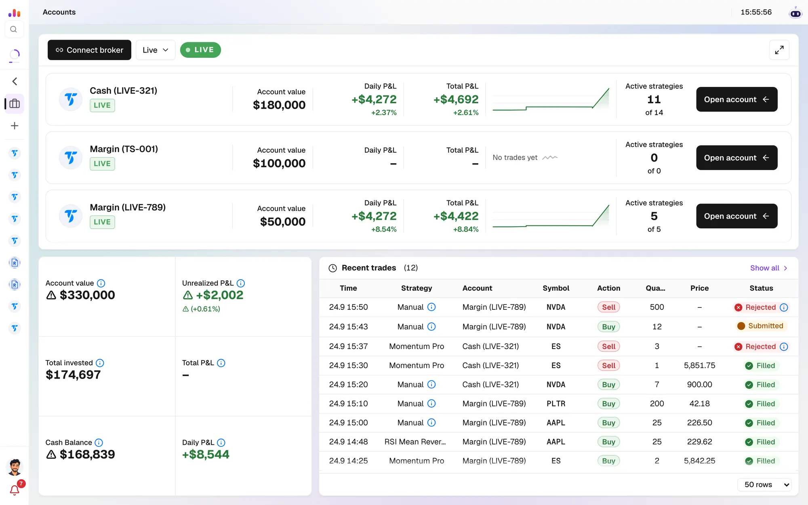Screen dimensions: 808x505
Task: Click the plus icon in sidebar
Action: (15, 126)
